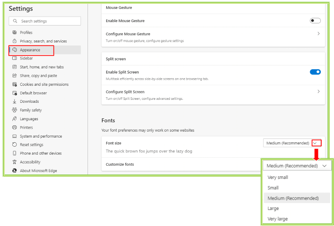Click the Microsoft Edge logo icon
This screenshot has height=226, width=334.
pyautogui.click(x=15, y=171)
